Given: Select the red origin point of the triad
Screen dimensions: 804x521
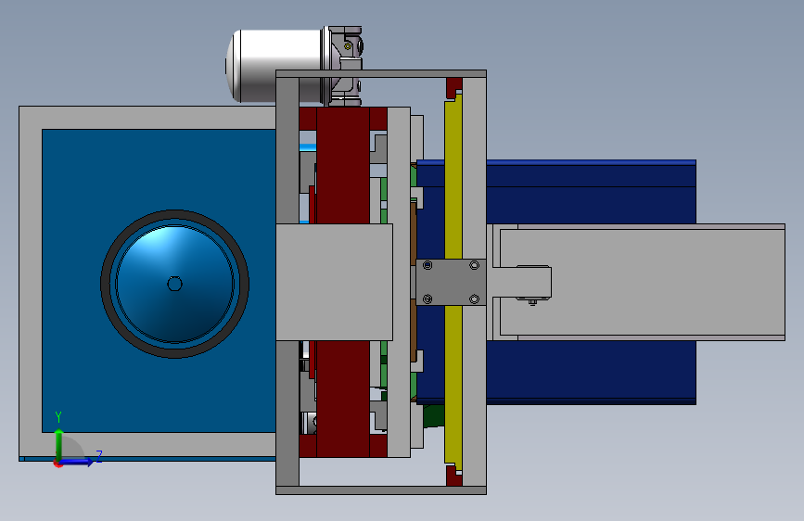Looking at the screenshot, I should click(x=58, y=463).
